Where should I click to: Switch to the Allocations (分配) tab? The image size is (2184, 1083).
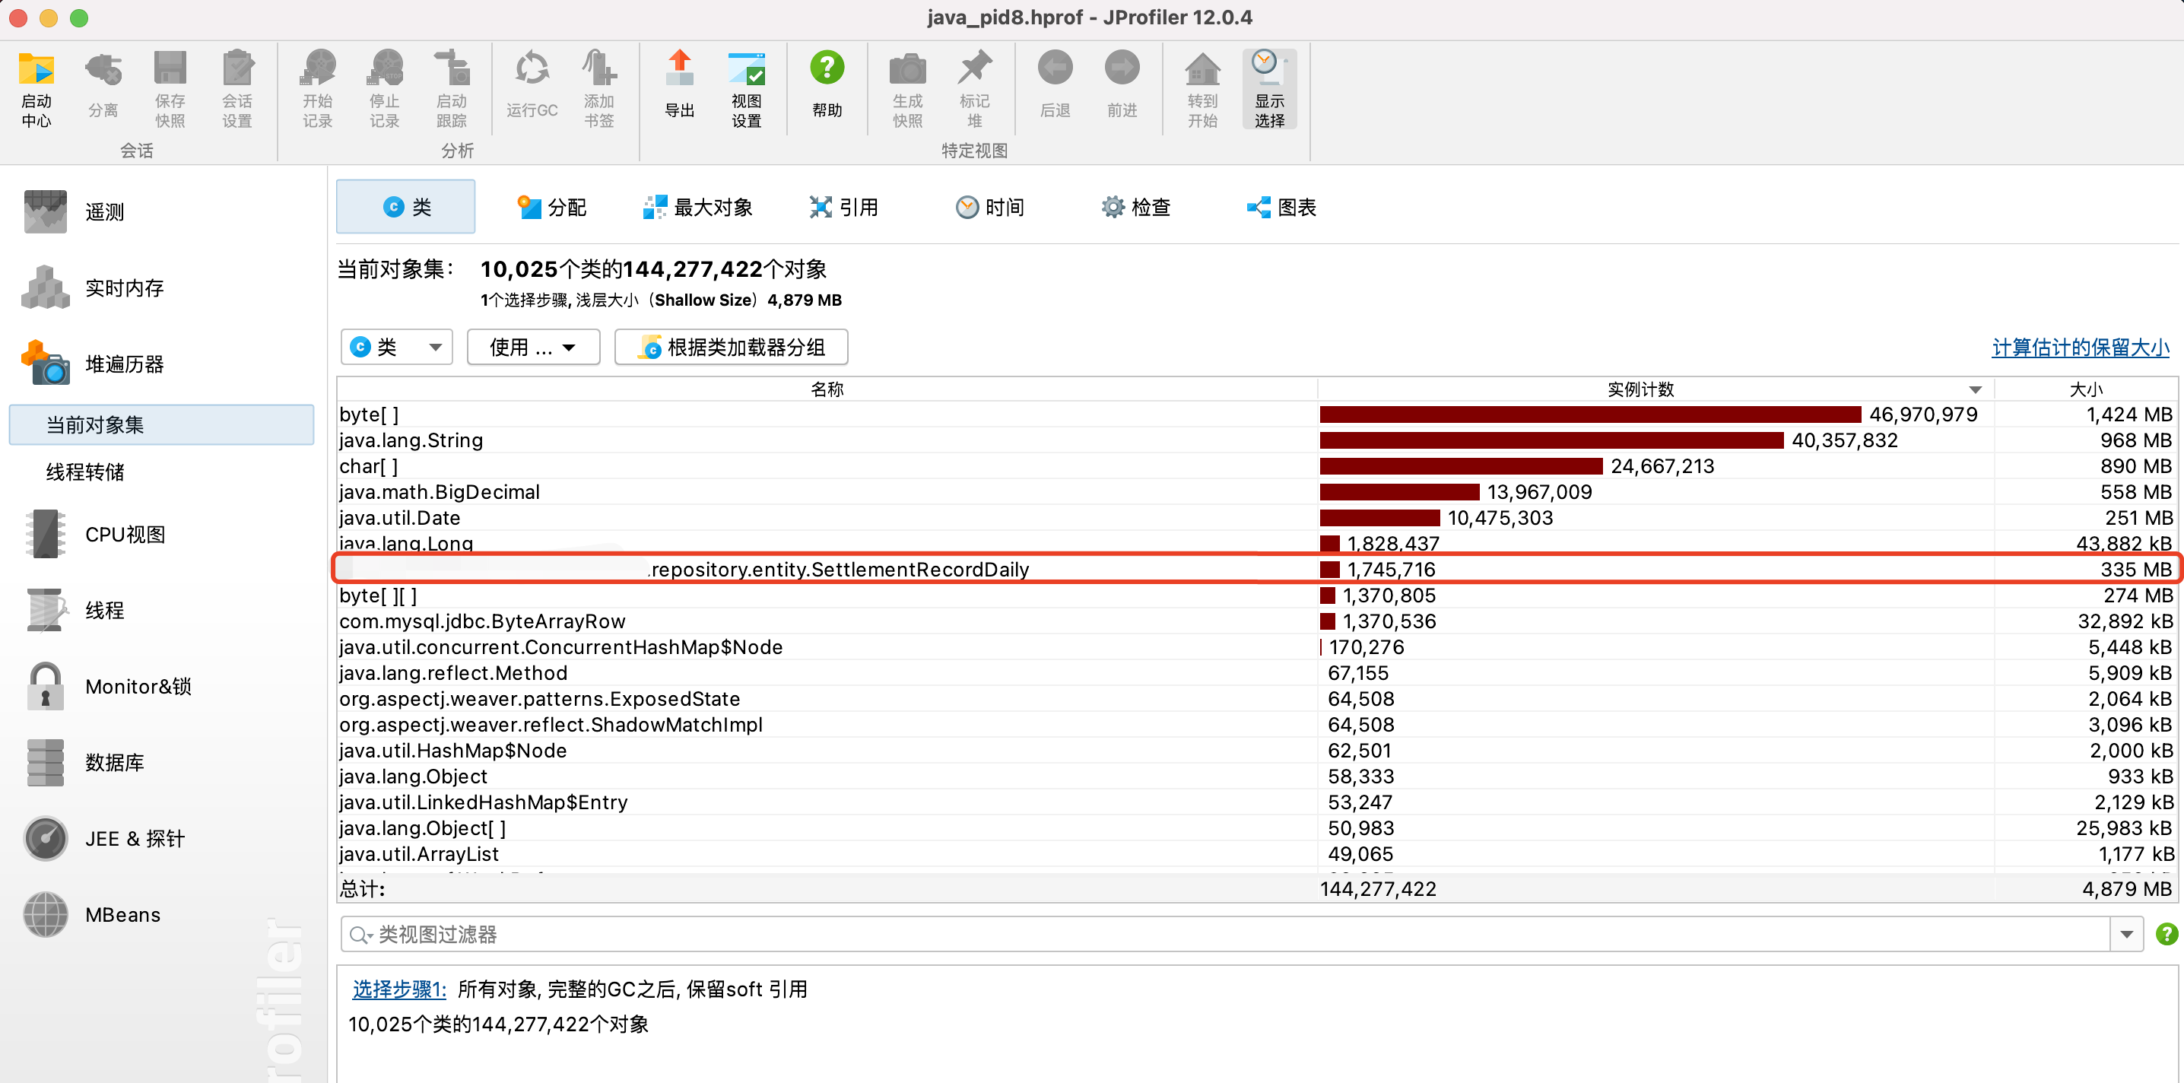(x=551, y=207)
